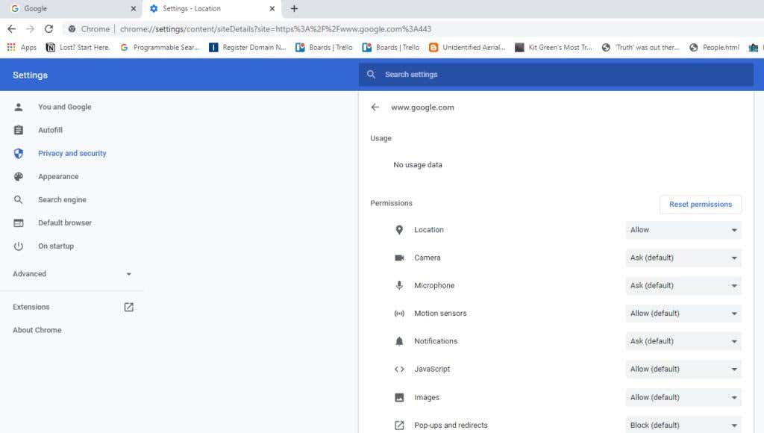764x433 pixels.
Task: Open Apps grid shortcut in bookmarks bar
Action: (22, 47)
